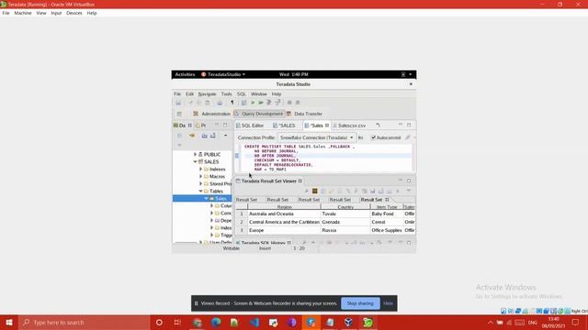This screenshot has width=588, height=330.
Task: Select the first Result Set tab
Action: coord(246,200)
